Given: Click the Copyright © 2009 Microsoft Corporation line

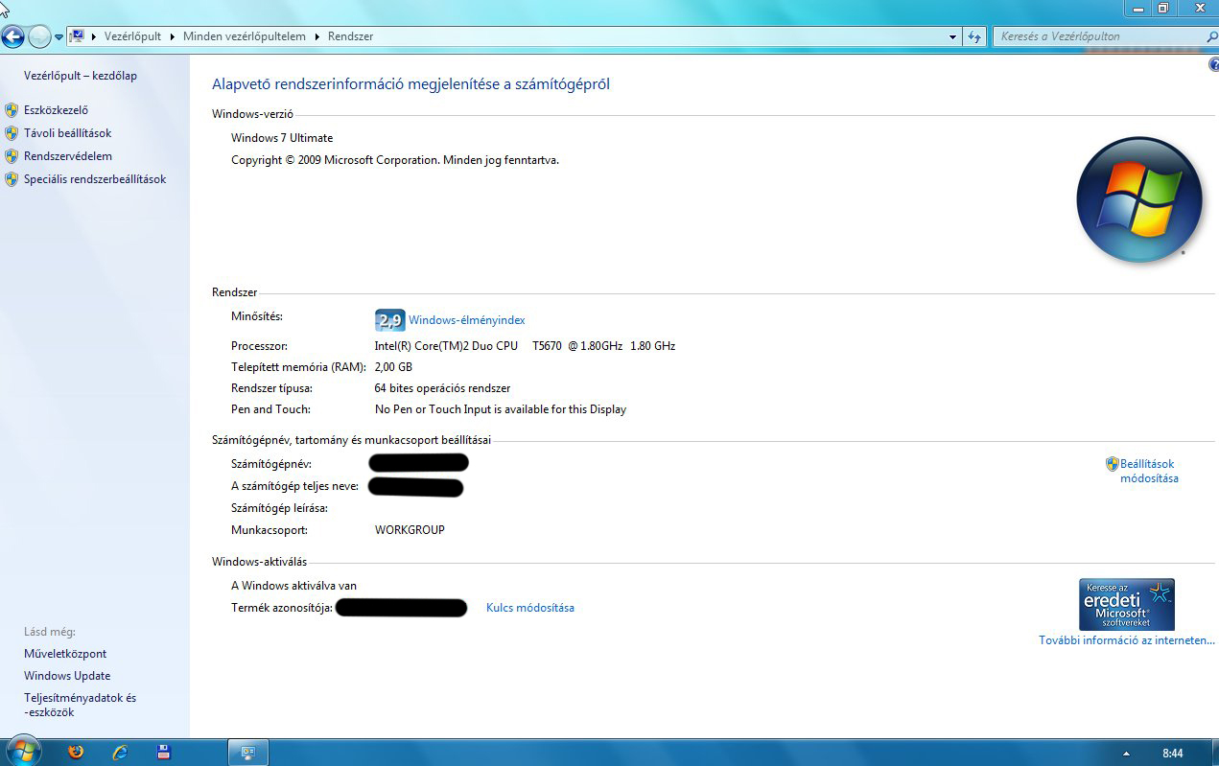Looking at the screenshot, I should pyautogui.click(x=395, y=160).
